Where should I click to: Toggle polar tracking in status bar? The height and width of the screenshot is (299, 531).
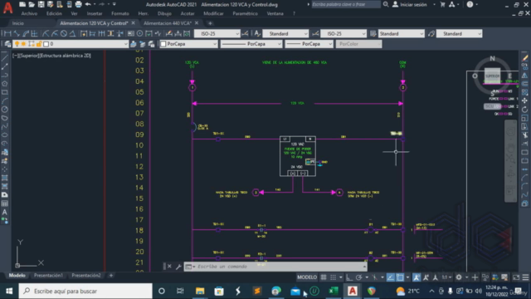(358, 277)
